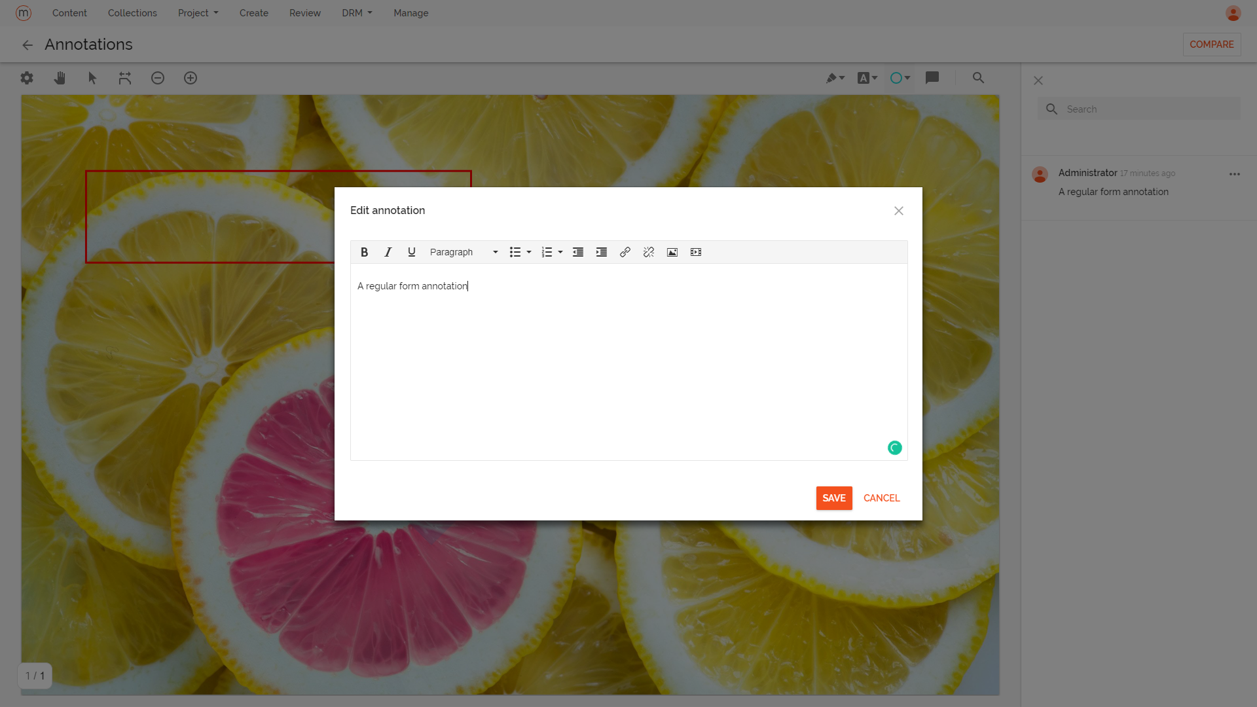Toggle italic formatting
Viewport: 1257px width, 707px height.
pos(388,252)
